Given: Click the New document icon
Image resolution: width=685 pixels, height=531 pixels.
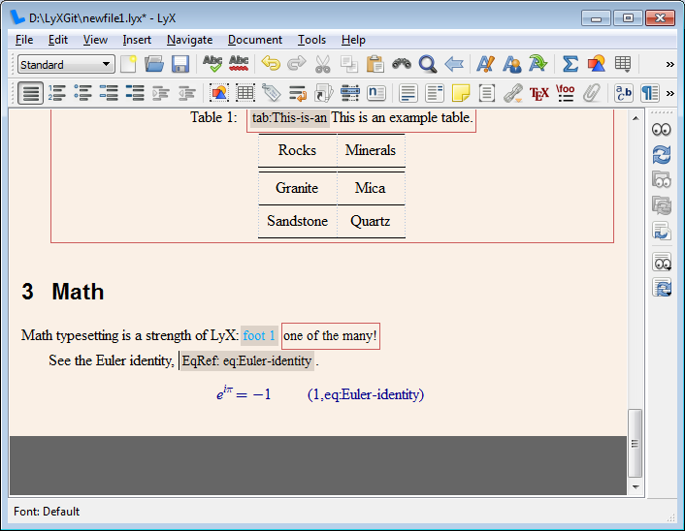Looking at the screenshot, I should pyautogui.click(x=128, y=64).
